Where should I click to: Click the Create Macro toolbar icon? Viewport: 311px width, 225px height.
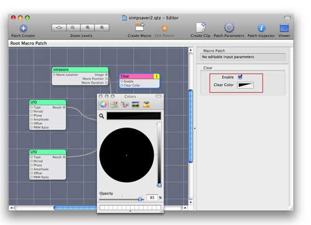pos(140,27)
